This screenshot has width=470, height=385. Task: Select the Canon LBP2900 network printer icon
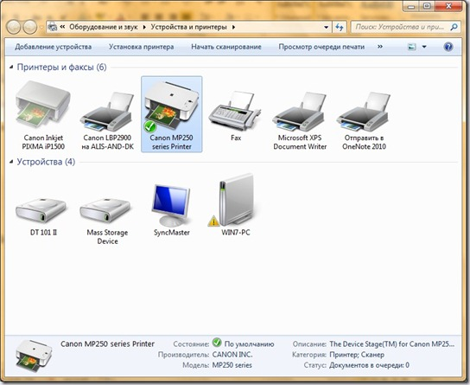click(107, 112)
